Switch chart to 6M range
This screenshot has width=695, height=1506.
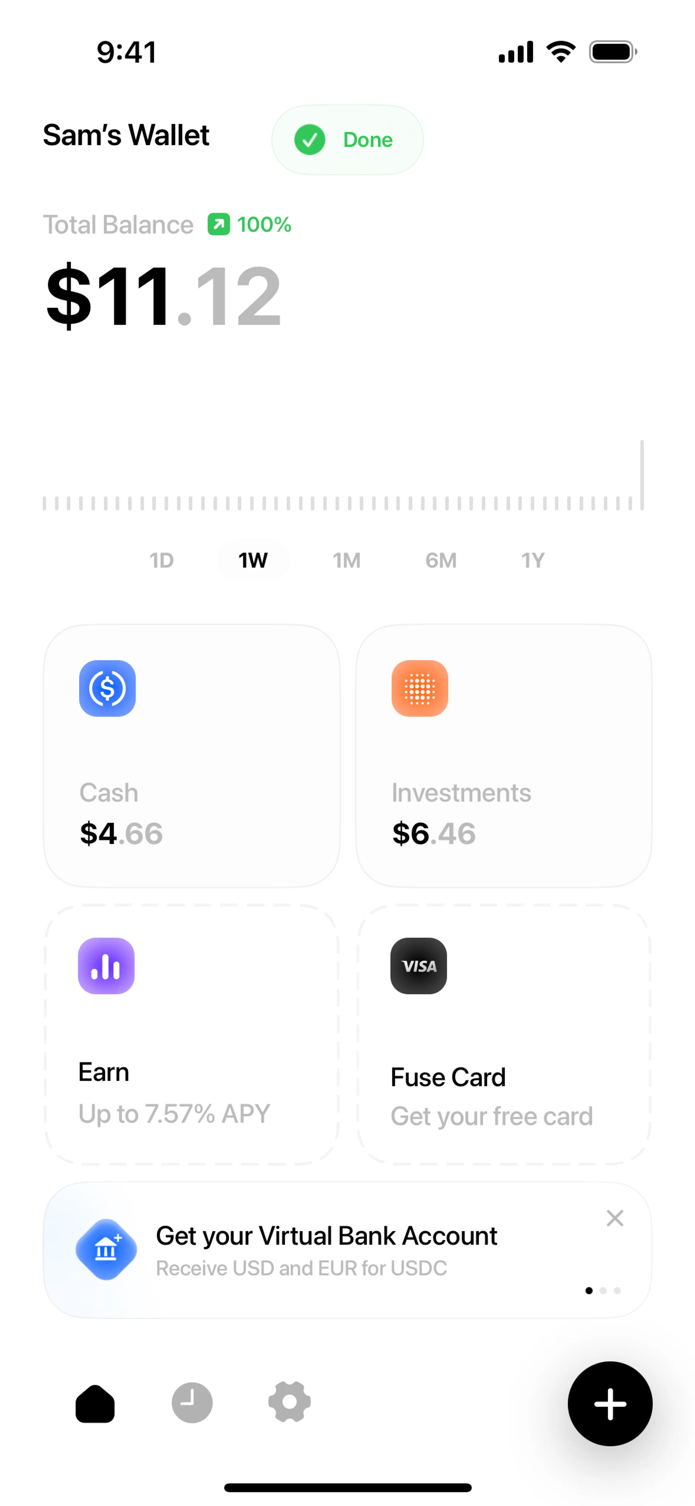tap(441, 560)
